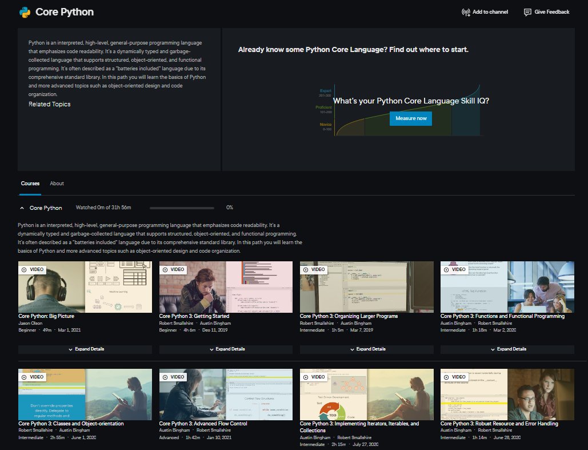
Task: Click the Give Feedback chat icon
Action: coord(527,13)
